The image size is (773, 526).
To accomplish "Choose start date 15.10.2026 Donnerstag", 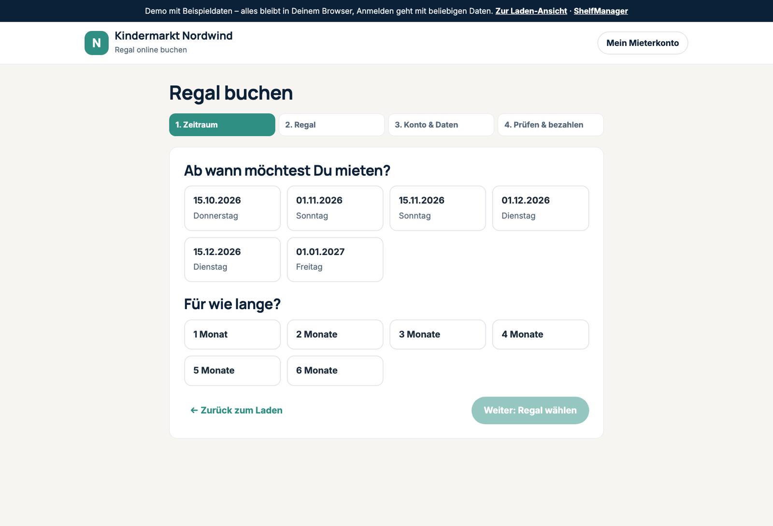I will pos(232,208).
